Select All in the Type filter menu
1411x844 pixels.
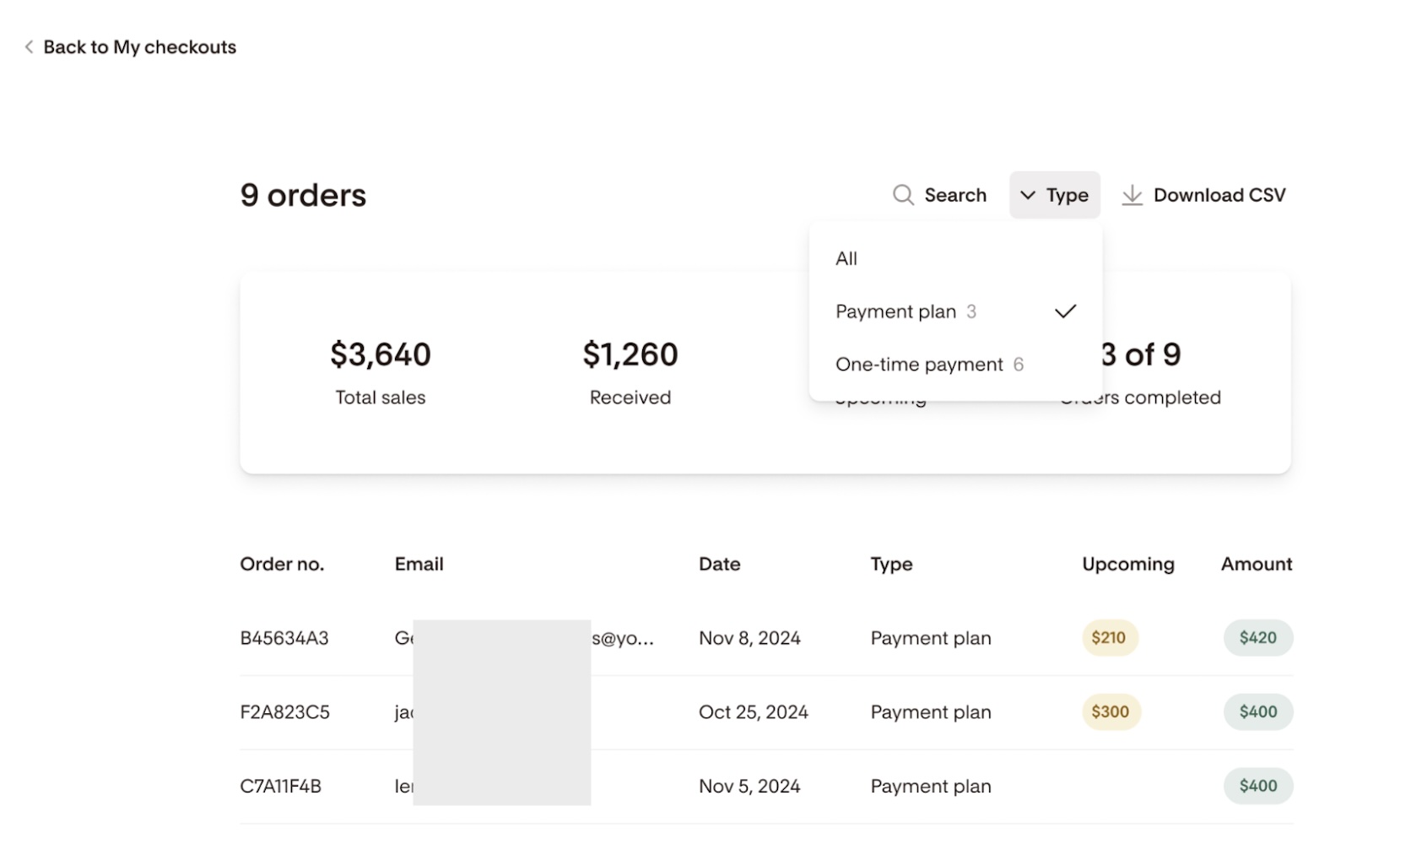coord(846,259)
